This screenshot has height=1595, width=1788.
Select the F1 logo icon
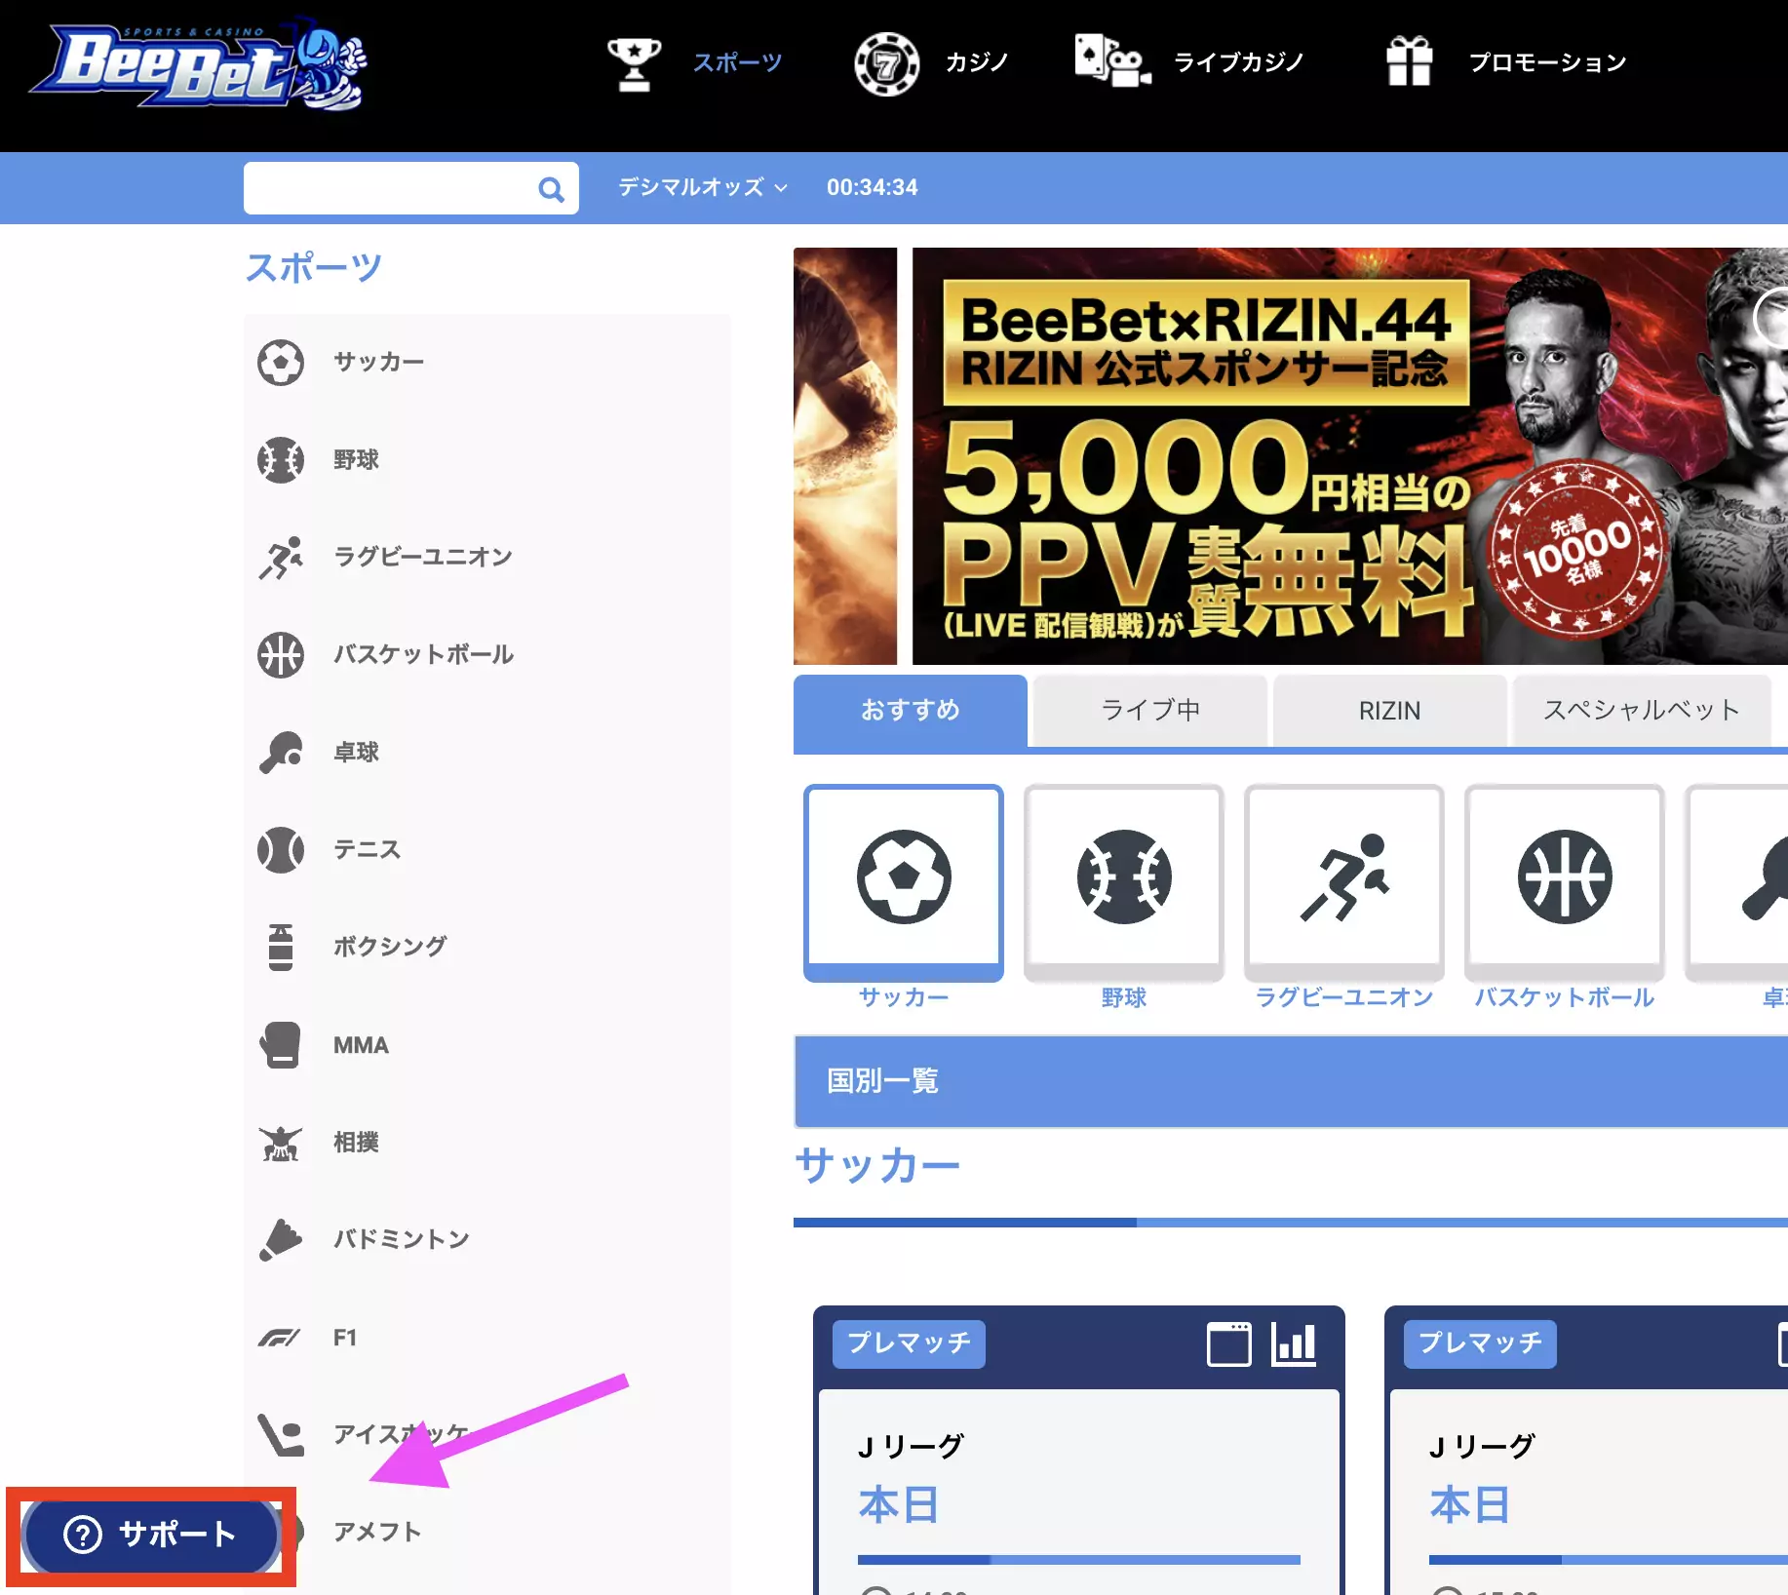coord(279,1338)
